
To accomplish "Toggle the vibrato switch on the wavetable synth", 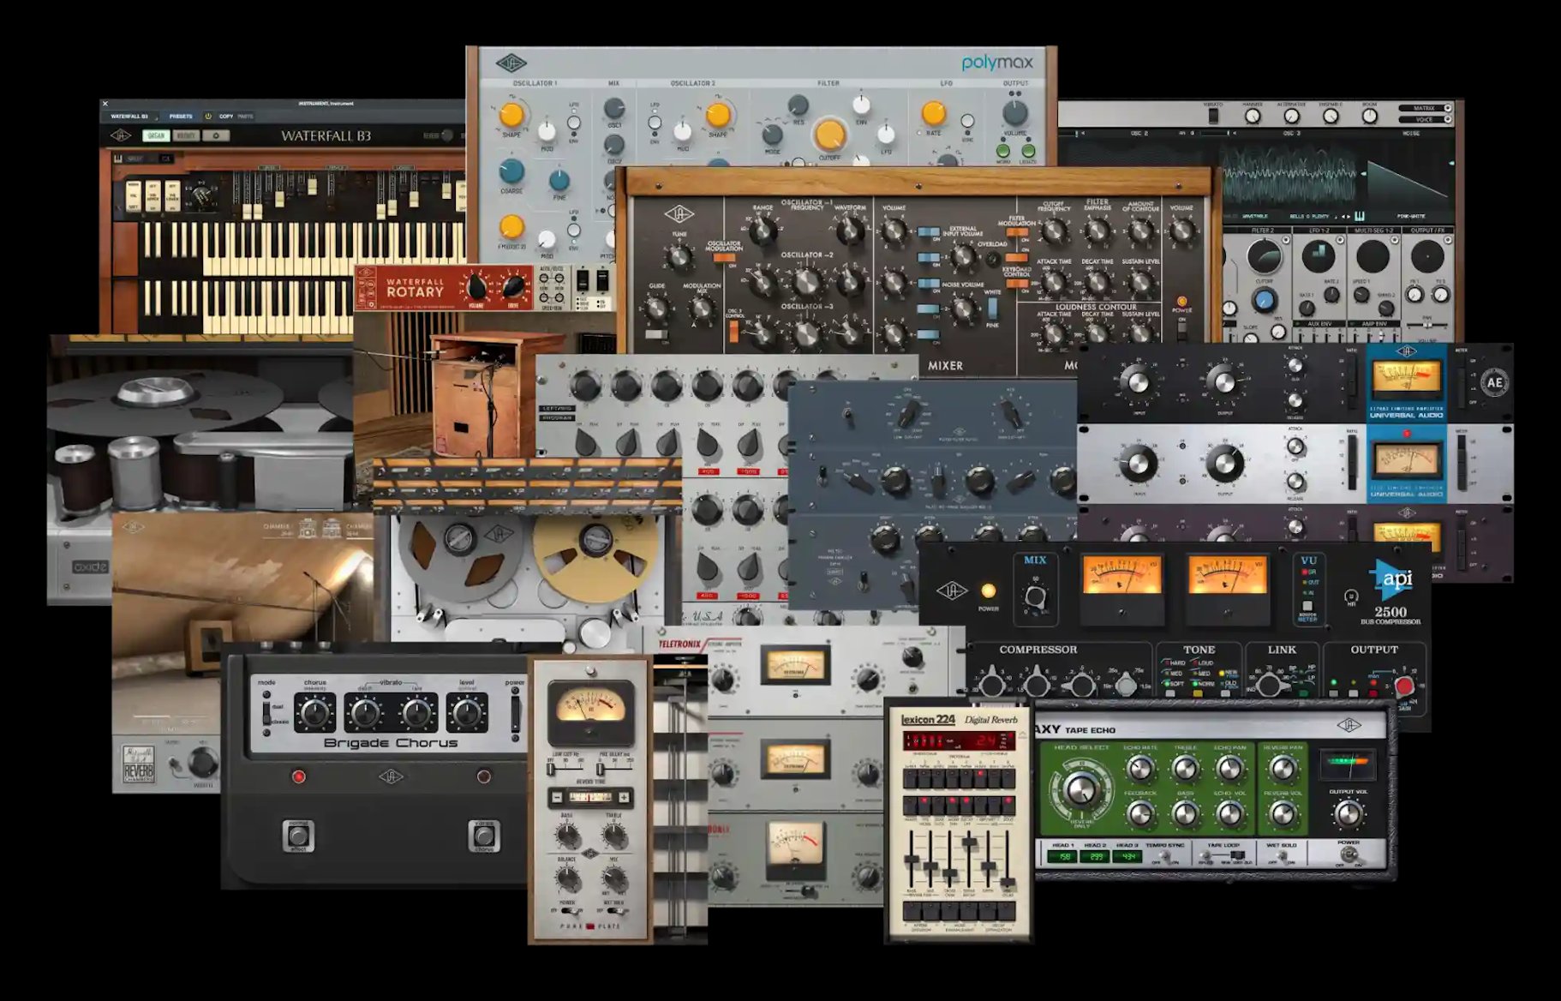I will point(1213,115).
